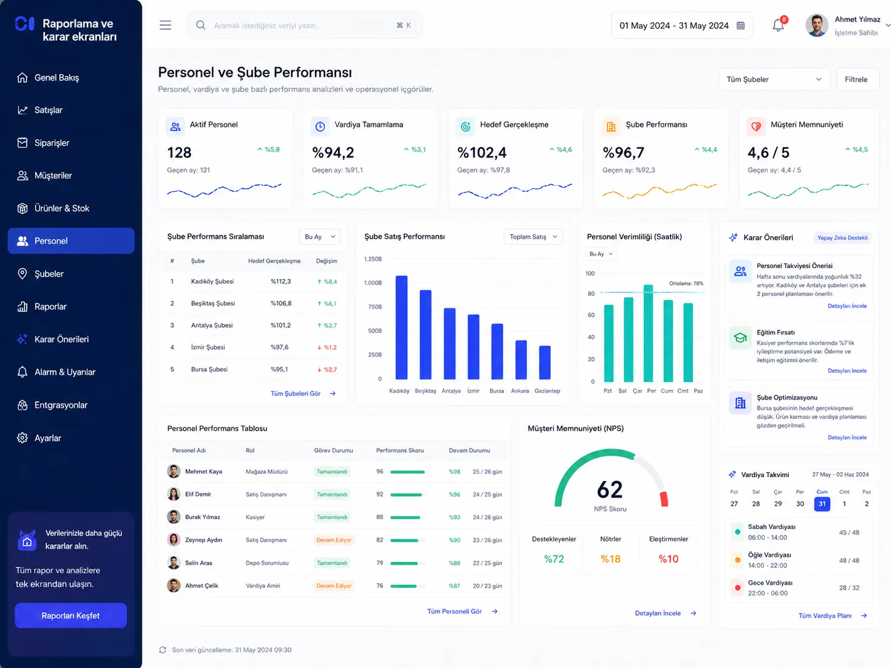891x668 pixels.
Task: Click the search magnifier icon
Action: pos(201,25)
